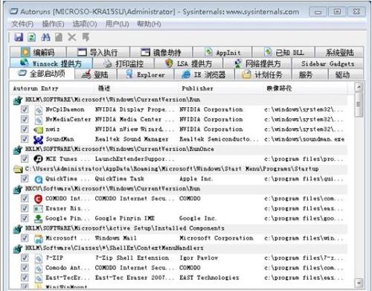Click the NvCplDaemon entry icon
372x291 pixels.
click(x=39, y=110)
